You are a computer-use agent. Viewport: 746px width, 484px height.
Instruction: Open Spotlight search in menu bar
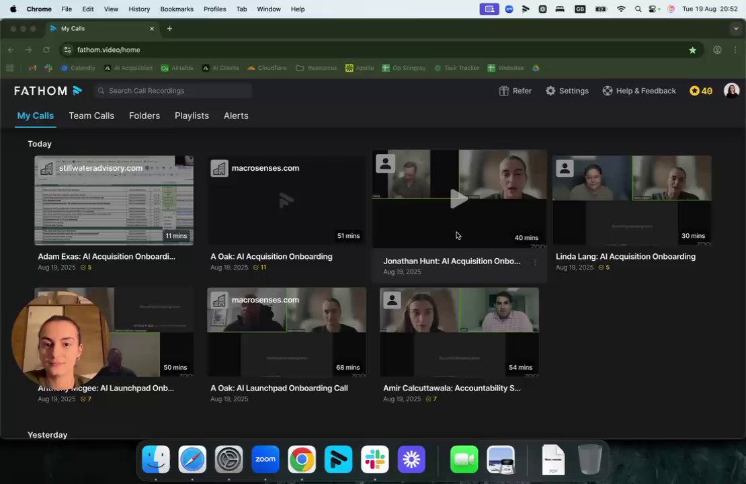click(638, 9)
